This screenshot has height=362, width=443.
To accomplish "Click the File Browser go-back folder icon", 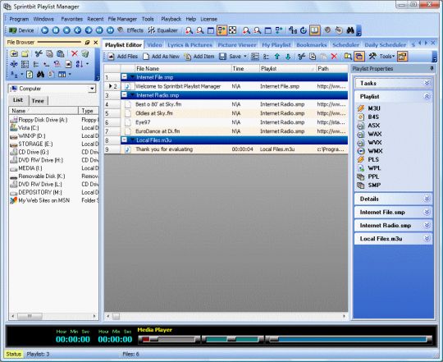I will click(x=14, y=53).
